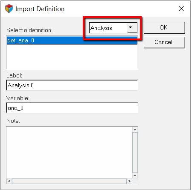
Task: Close the Import Definition dialog
Action: pos(181,9)
